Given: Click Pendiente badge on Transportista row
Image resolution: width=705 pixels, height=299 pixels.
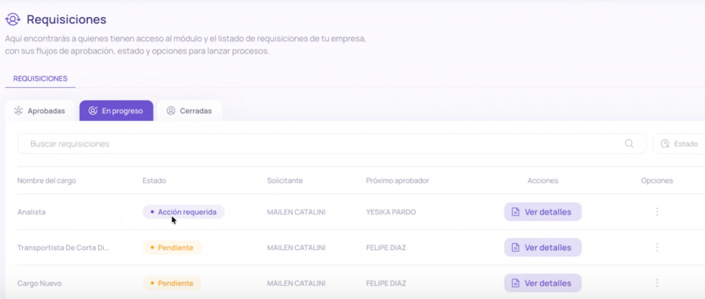Looking at the screenshot, I should click(171, 247).
